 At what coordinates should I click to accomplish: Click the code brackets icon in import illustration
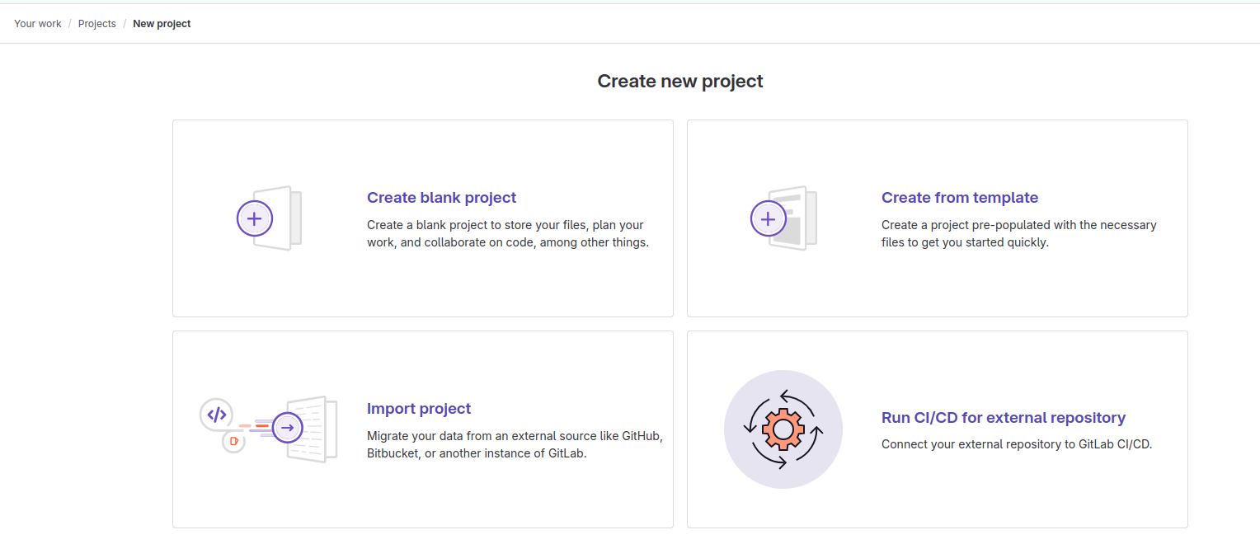click(216, 414)
